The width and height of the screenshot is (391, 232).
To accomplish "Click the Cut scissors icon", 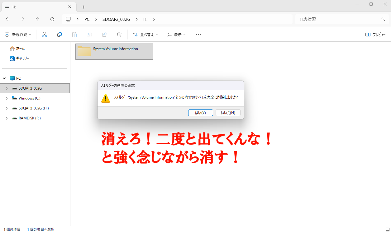I will pos(45,35).
